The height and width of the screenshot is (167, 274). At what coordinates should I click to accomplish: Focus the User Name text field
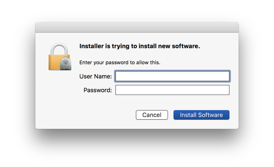[x=172, y=76]
